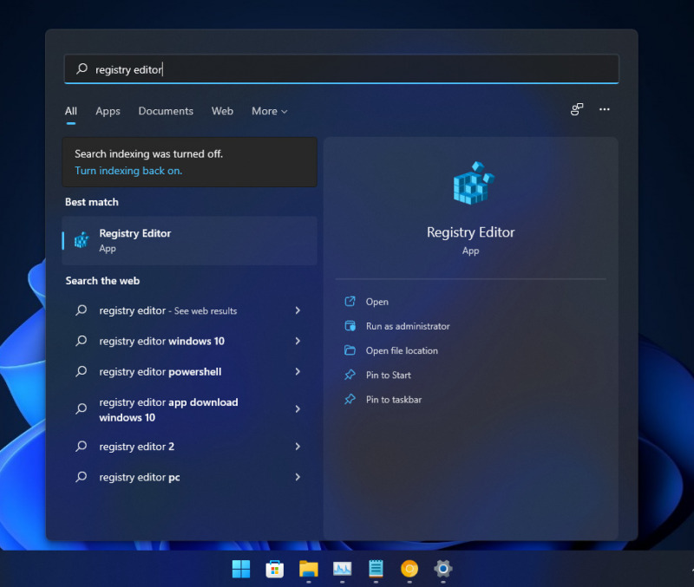Click search icon beside 'registry editor windows 10'
Viewport: 694px width, 587px height.
click(81, 341)
